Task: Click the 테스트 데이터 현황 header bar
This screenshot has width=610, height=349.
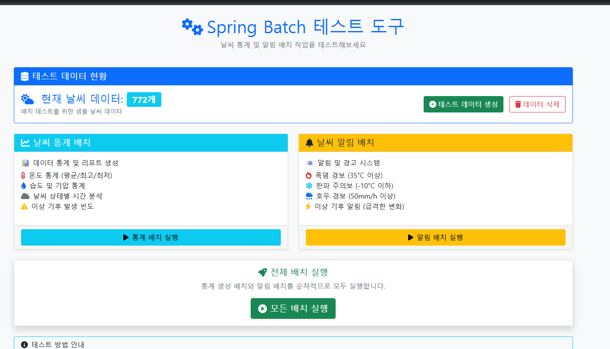Action: point(293,76)
